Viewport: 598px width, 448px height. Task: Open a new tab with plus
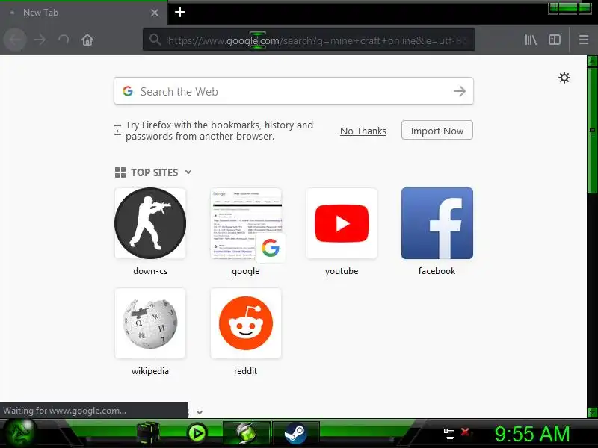(180, 12)
